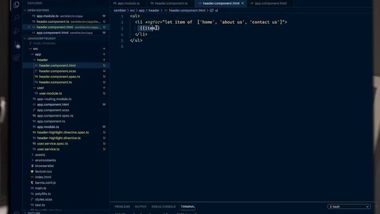The height and width of the screenshot is (214, 380).
Task: Click the {{item}} interpolation on line 3
Action: pos(150,28)
